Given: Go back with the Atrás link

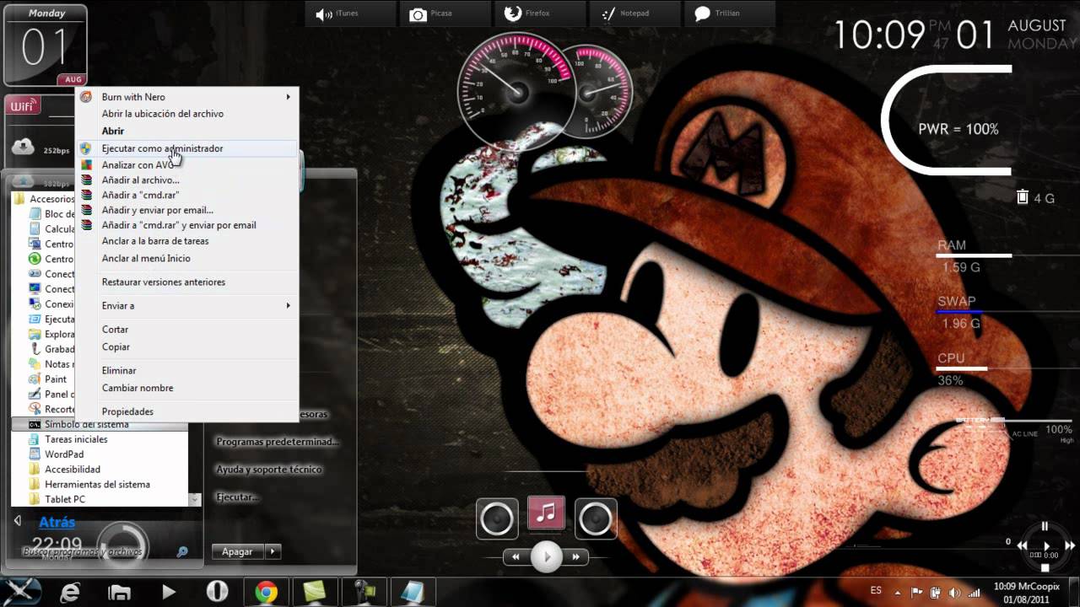Looking at the screenshot, I should 57,522.
